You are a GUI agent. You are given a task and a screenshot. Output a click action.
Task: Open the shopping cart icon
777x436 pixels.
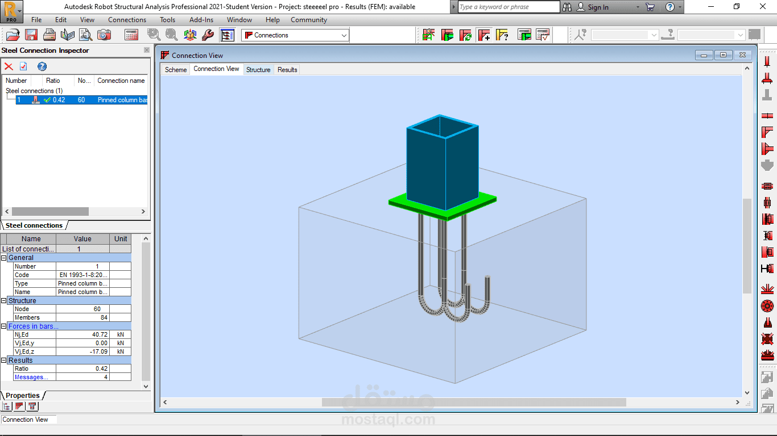pos(650,7)
